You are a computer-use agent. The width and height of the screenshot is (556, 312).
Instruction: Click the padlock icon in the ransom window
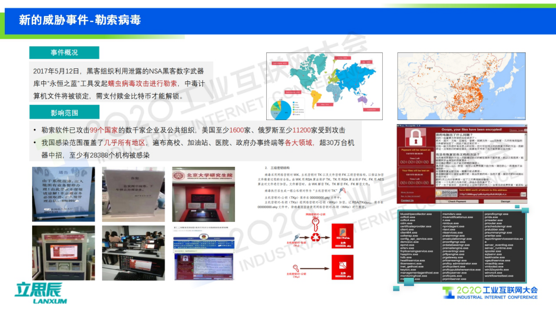click(x=416, y=137)
